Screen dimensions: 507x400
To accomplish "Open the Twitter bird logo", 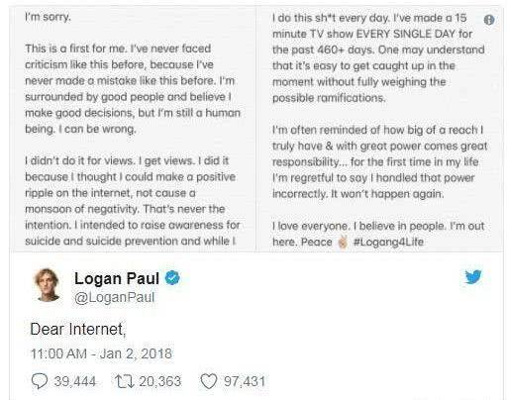I will (x=473, y=277).
